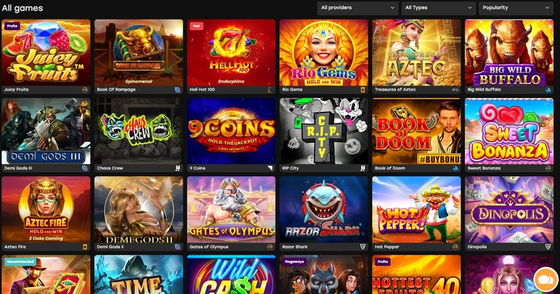This screenshot has height=294, width=560.
Task: Open the All Types filter dropdown
Action: pos(438,8)
